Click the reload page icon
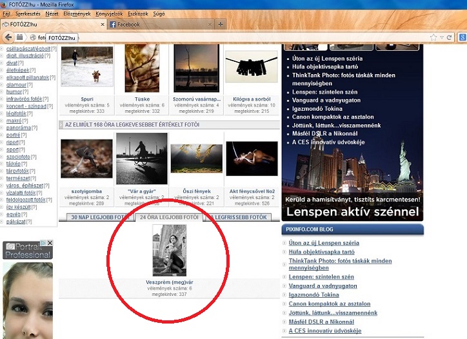The height and width of the screenshot is (339, 467). (450, 37)
